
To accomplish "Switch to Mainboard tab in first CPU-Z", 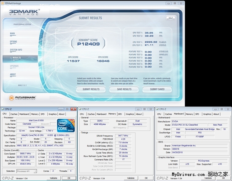I will [24, 114].
